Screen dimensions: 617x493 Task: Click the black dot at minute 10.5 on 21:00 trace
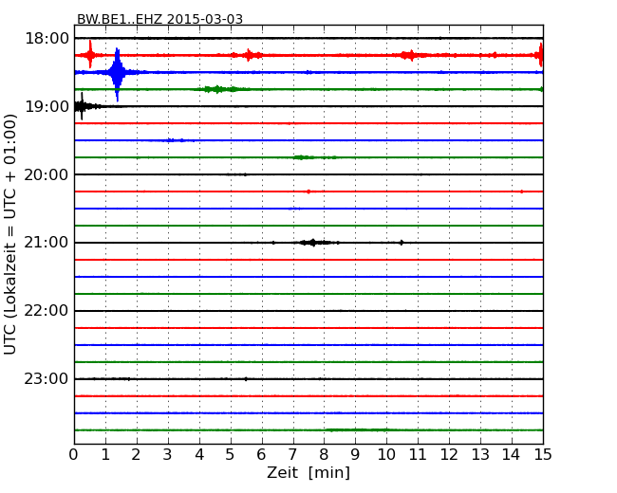point(402,243)
